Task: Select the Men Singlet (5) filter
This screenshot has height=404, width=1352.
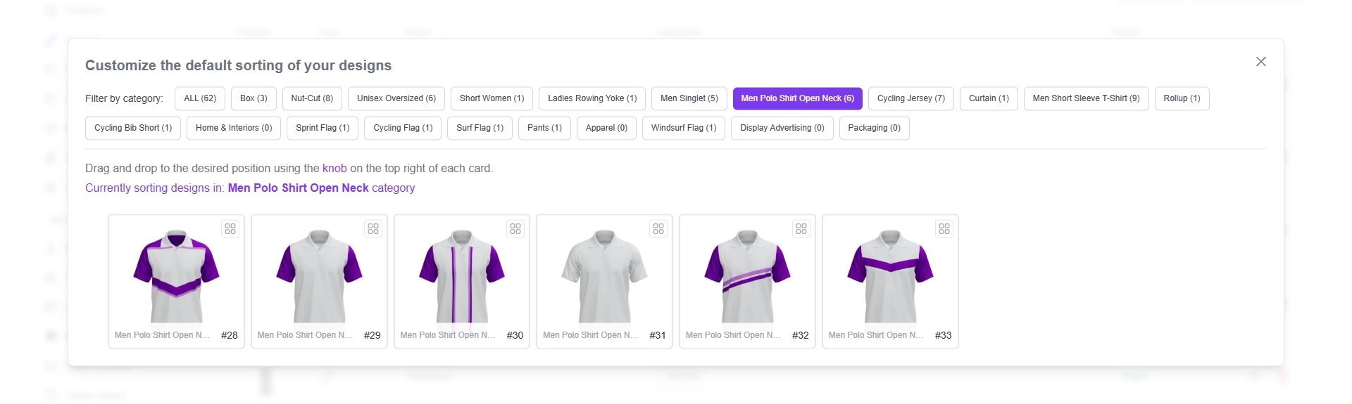Action: point(689,98)
